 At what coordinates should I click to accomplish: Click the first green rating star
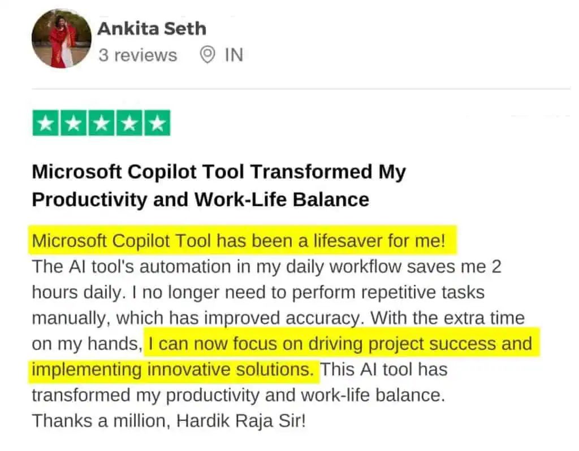(45, 123)
